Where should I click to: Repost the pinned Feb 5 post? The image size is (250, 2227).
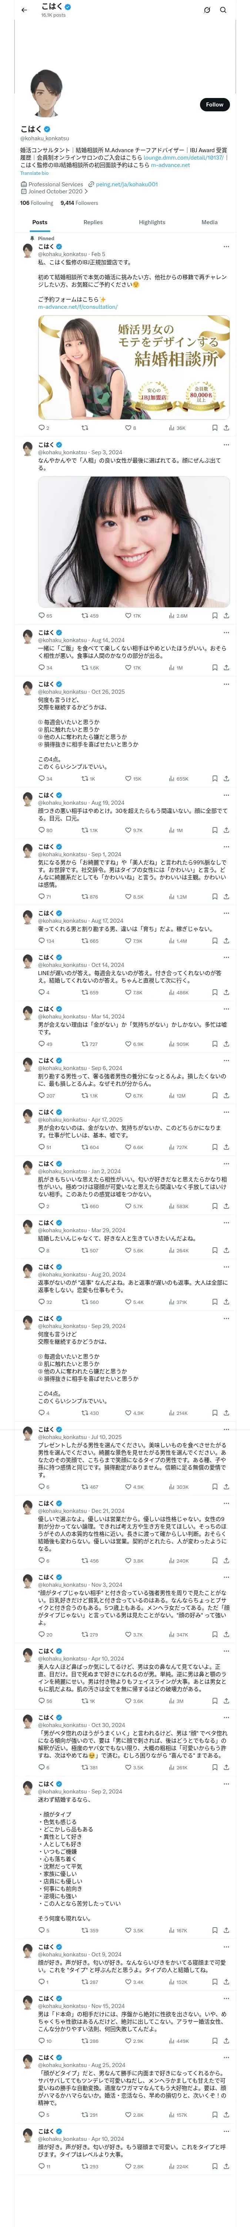point(84,427)
